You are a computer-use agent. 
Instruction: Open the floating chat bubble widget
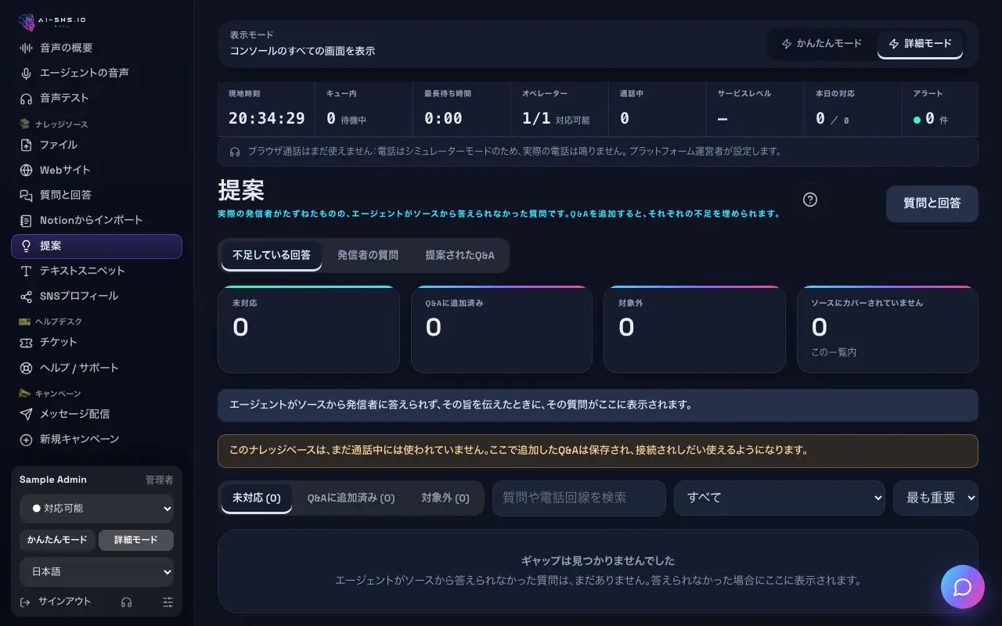tap(963, 587)
